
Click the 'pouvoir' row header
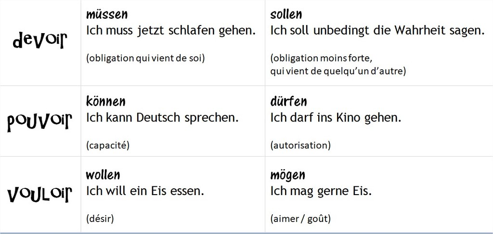point(40,122)
